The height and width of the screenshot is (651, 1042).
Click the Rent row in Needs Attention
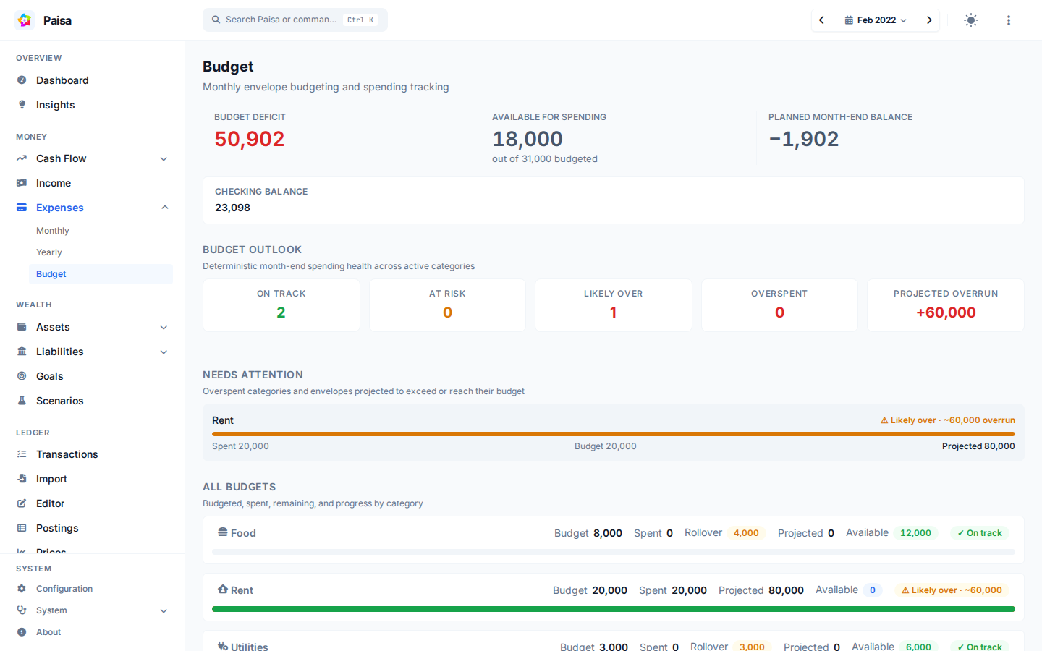point(614,433)
